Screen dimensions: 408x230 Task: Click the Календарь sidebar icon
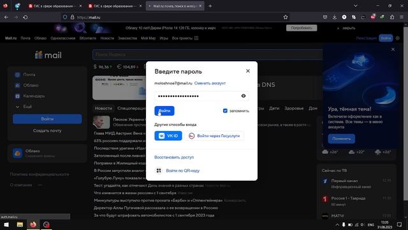[17, 96]
